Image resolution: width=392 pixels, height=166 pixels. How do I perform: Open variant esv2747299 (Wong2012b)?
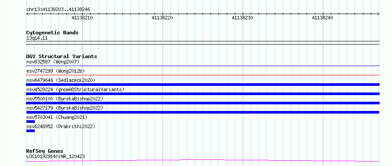coord(55,71)
